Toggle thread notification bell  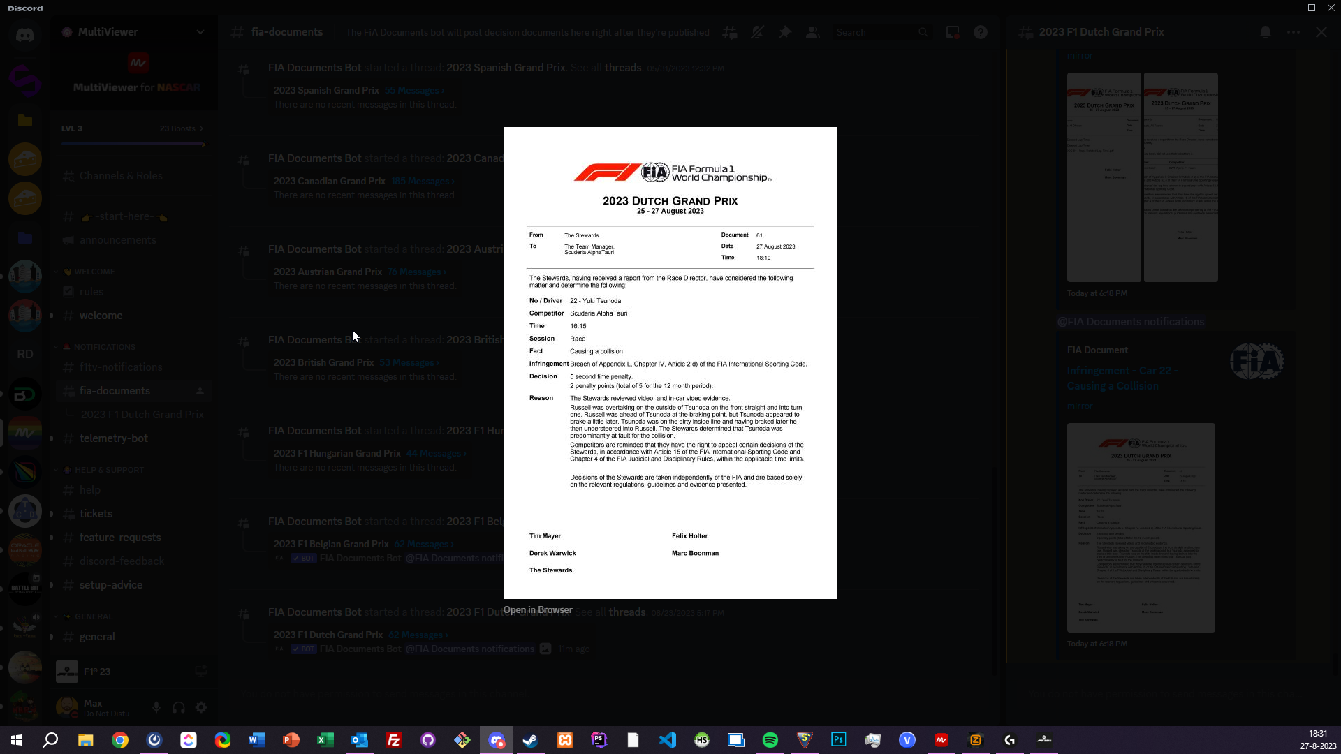[x=1266, y=32]
